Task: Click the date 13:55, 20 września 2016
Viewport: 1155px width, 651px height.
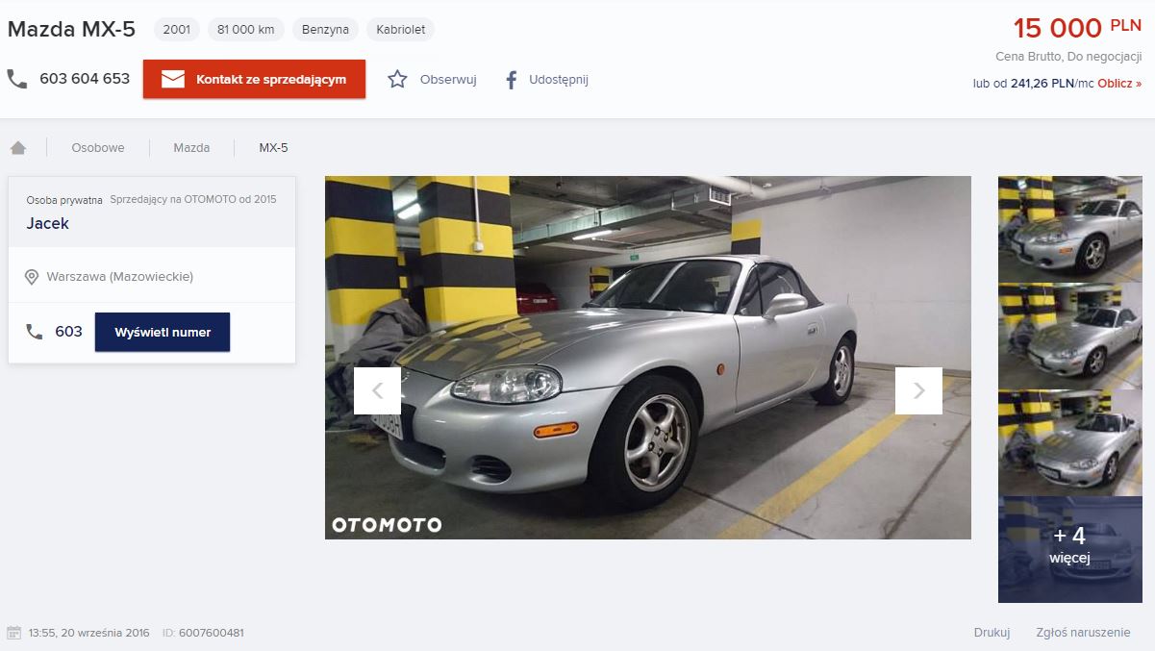Action: click(89, 633)
